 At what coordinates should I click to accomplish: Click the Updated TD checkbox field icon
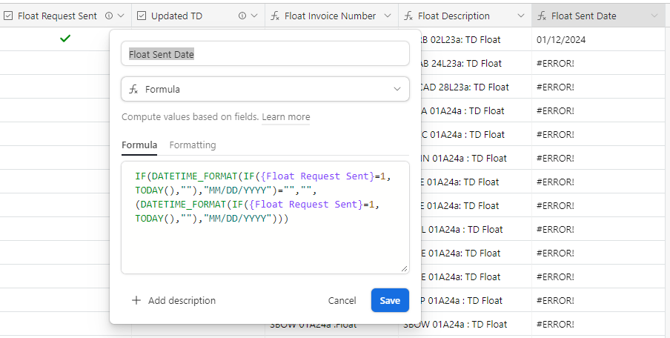tap(142, 16)
